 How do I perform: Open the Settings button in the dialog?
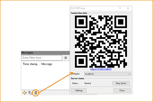[x=79, y=91]
